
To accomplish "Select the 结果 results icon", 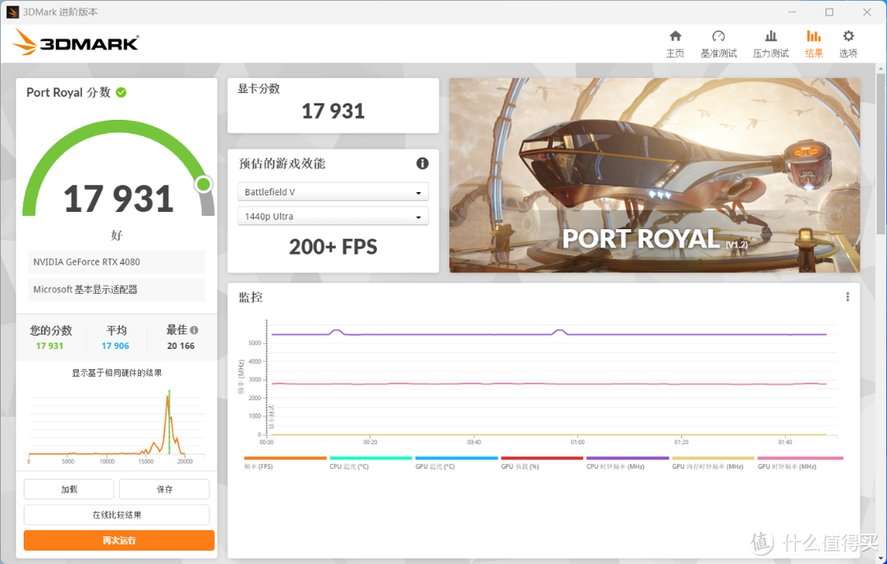I will click(813, 36).
